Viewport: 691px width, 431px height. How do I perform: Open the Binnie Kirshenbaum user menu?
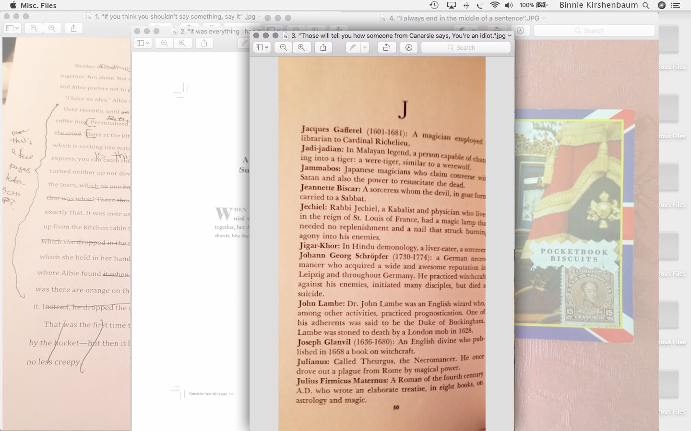(x=598, y=5)
